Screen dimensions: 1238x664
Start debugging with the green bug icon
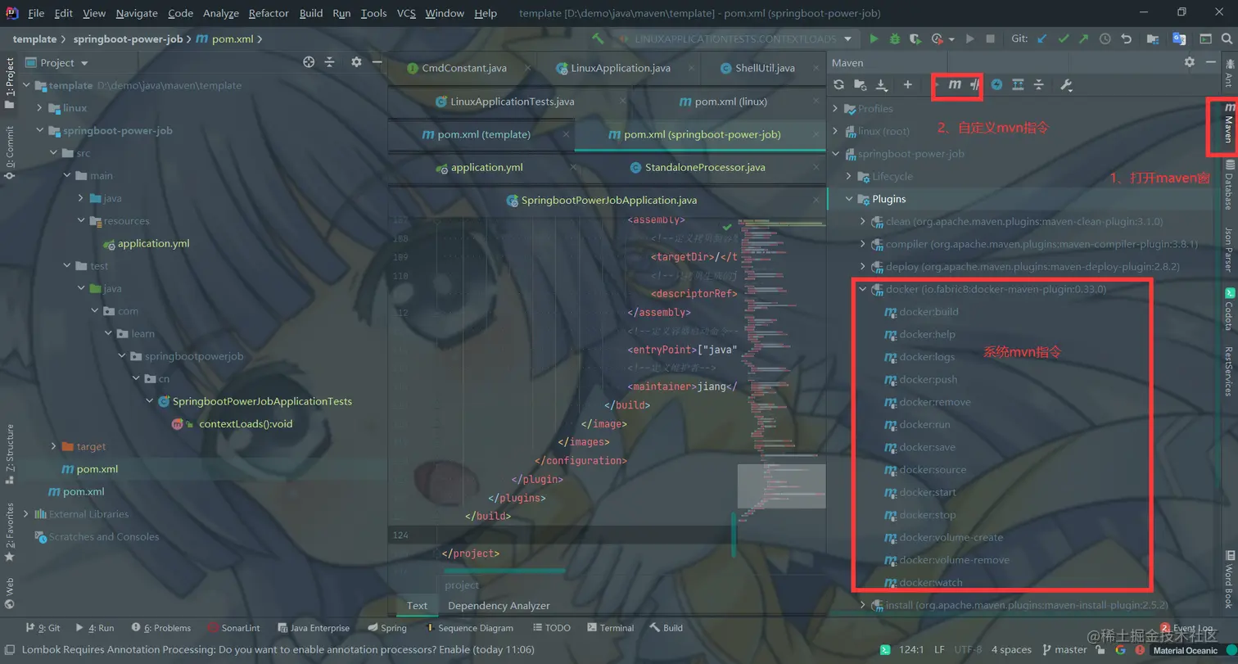(x=895, y=38)
